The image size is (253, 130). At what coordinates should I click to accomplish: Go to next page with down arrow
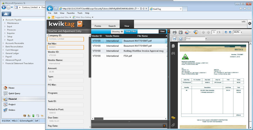point(208,32)
